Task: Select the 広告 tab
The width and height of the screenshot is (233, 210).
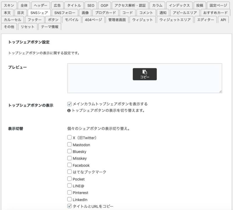Action: 57,6
